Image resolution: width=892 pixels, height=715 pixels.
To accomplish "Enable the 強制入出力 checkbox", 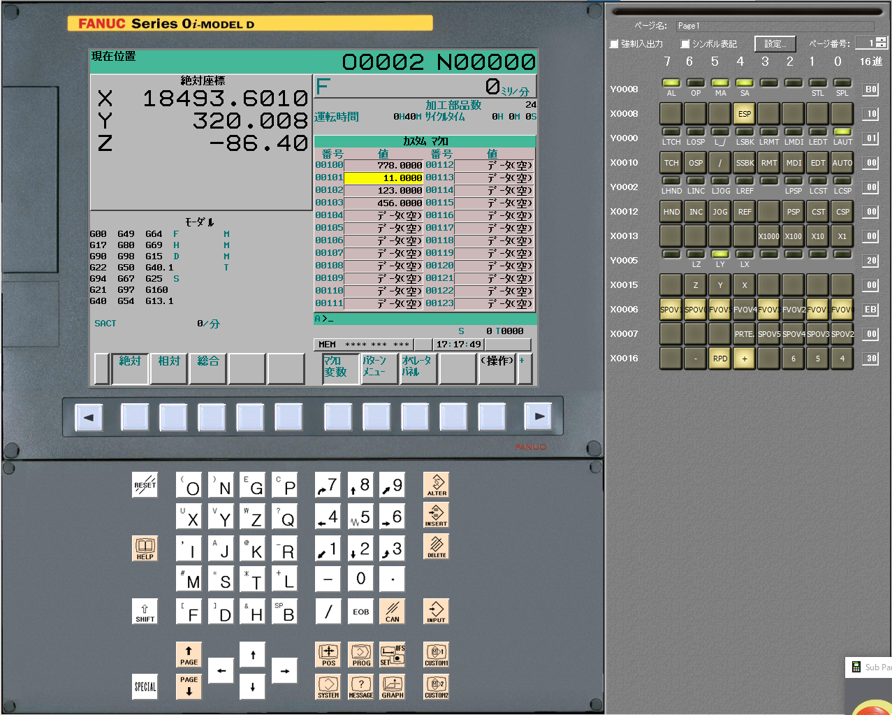I will (614, 44).
